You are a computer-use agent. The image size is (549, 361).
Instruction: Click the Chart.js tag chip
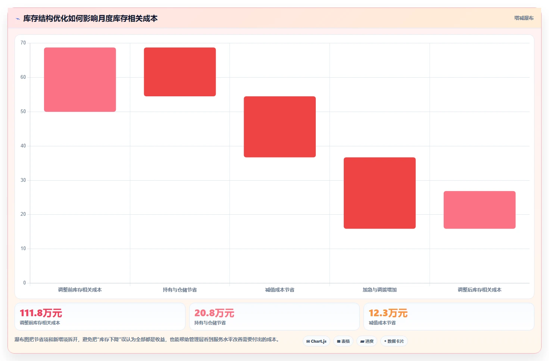tap(316, 341)
